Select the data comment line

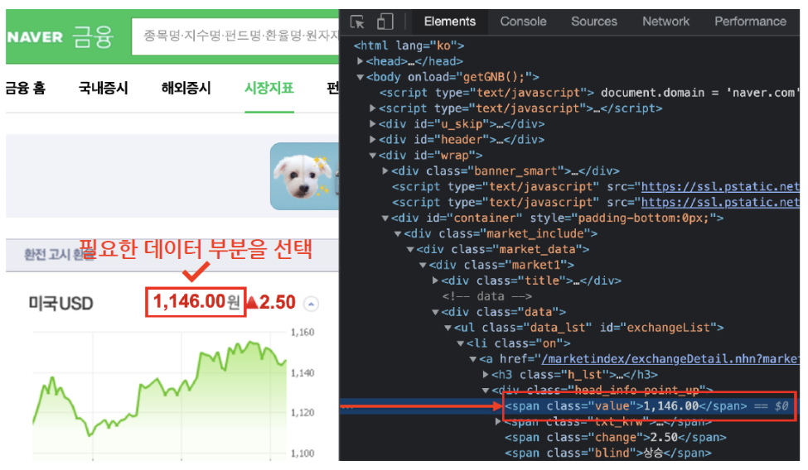point(487,296)
